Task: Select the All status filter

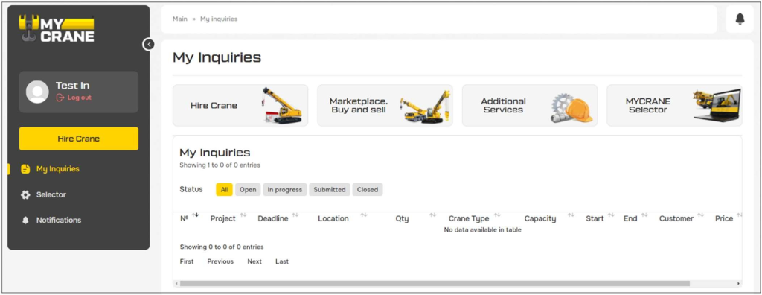Action: click(x=225, y=190)
